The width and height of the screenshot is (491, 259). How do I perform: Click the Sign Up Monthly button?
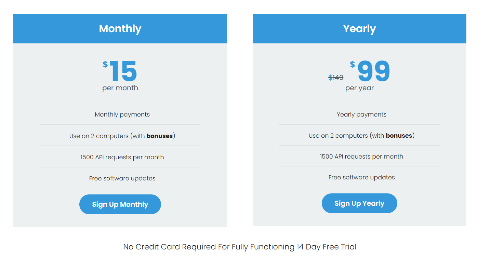point(120,204)
